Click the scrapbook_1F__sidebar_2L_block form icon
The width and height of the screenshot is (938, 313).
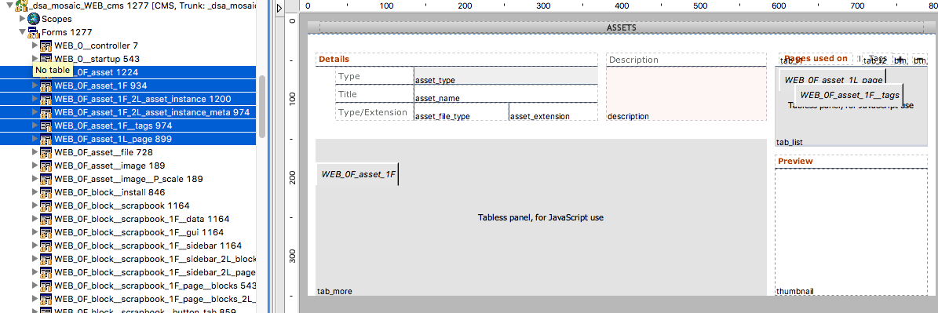(46, 259)
